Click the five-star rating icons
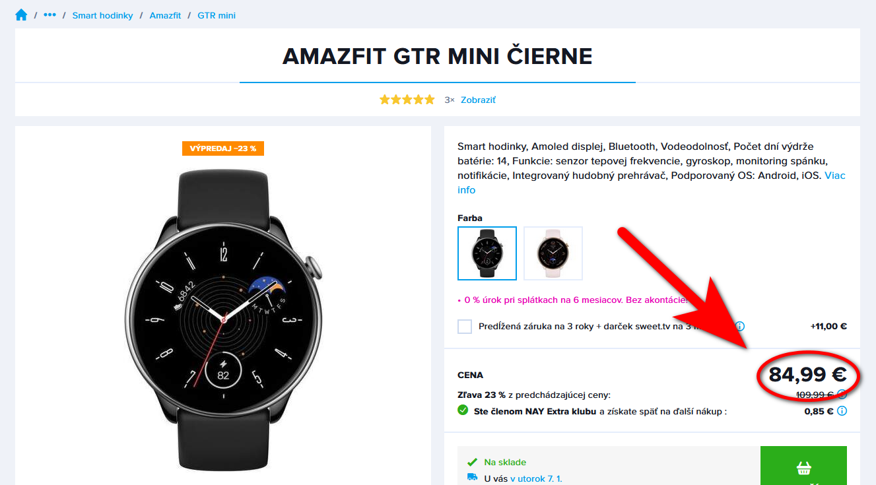The image size is (876, 485). pos(407,100)
